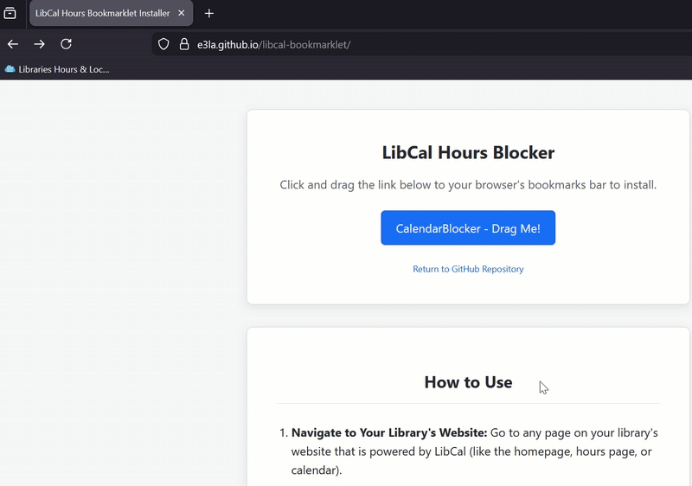This screenshot has width=692, height=486.
Task: Select the LibCal Hours Bookmarklet Installer tab
Action: (112, 13)
